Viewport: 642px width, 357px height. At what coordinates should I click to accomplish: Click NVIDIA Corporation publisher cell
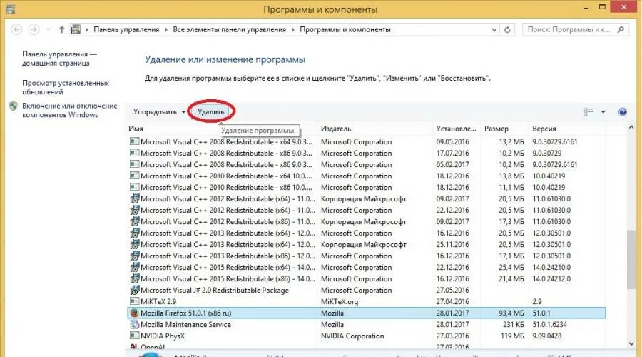point(352,336)
